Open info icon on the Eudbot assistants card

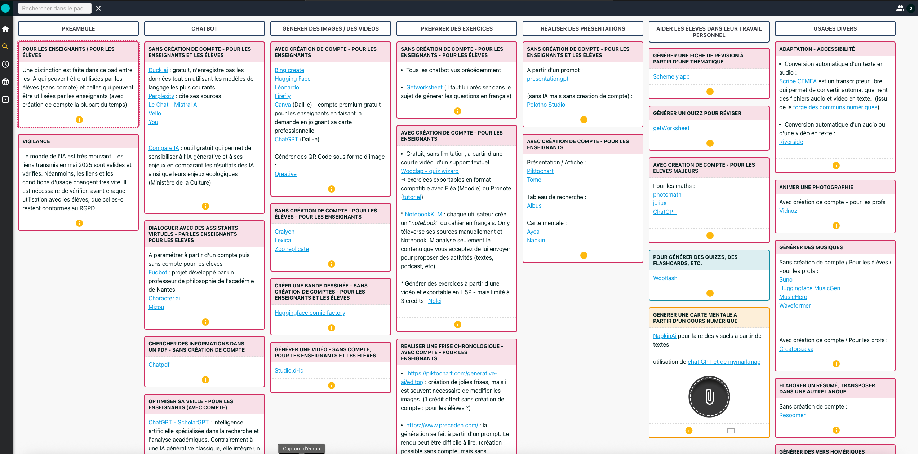click(x=205, y=322)
